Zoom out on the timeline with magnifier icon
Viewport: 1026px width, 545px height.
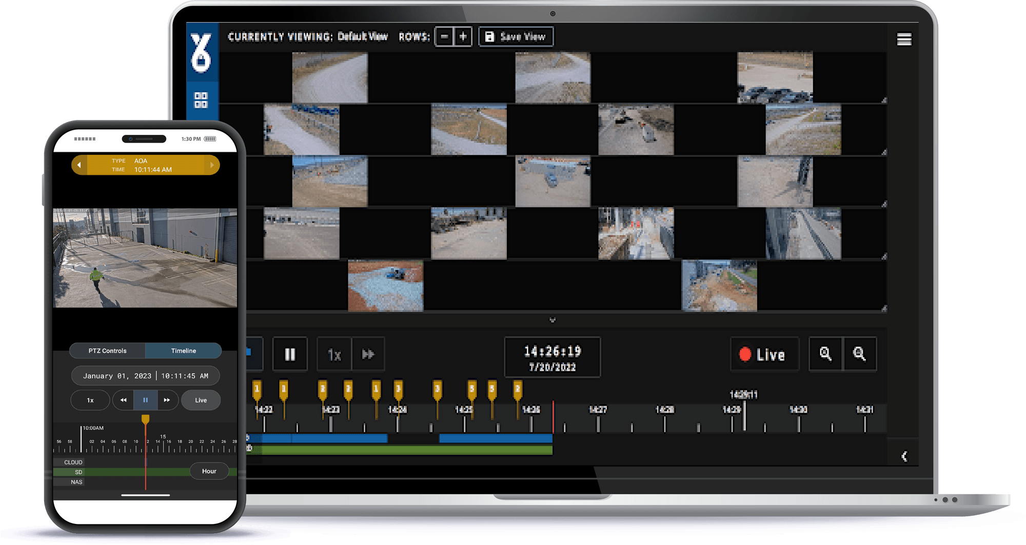860,354
